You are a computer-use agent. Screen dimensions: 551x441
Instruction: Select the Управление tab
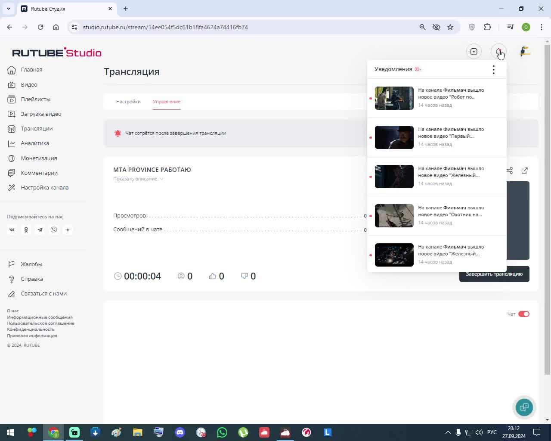click(x=167, y=102)
